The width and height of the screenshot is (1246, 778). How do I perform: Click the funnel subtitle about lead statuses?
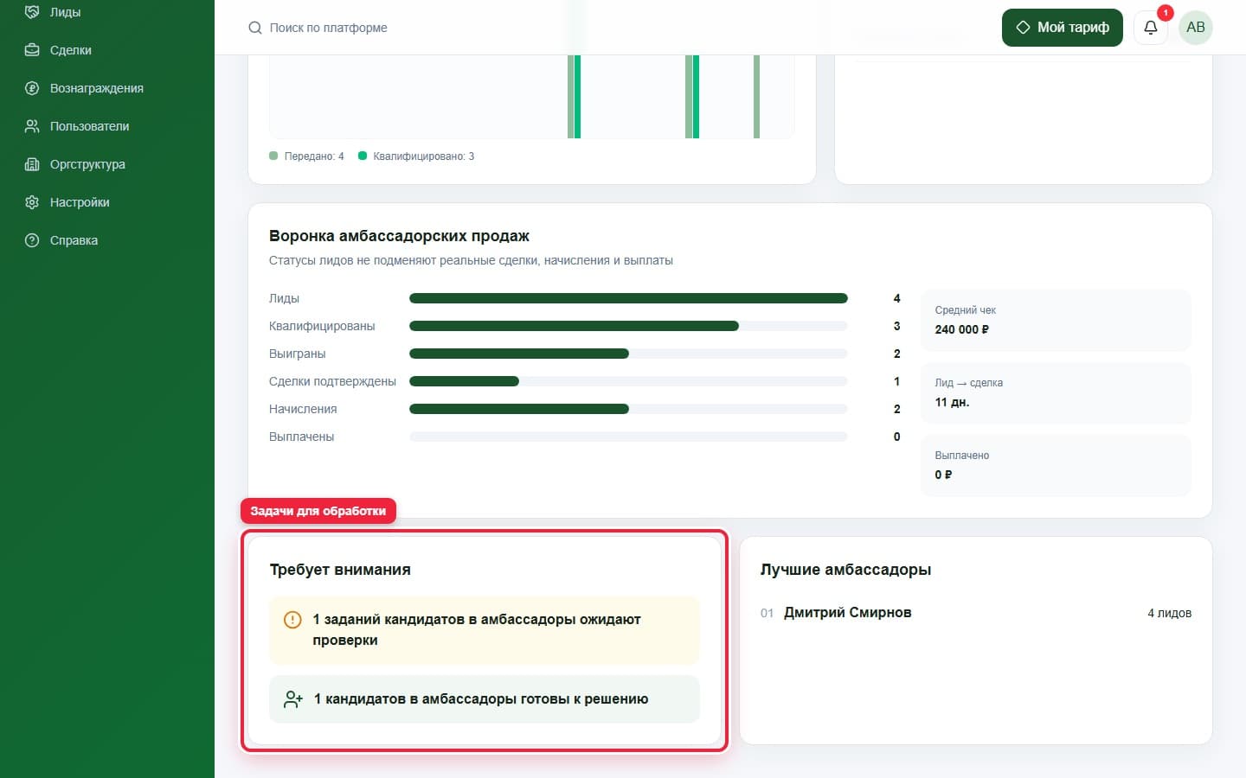click(x=471, y=260)
